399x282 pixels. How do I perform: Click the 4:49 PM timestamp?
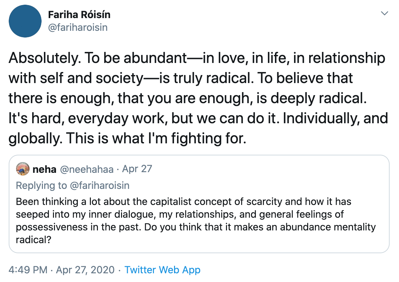pyautogui.click(x=28, y=270)
